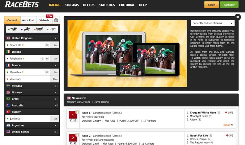Viewport: 245px width, 145px height.
Task: Click the Ireland flag icon
Action: pos(8,52)
